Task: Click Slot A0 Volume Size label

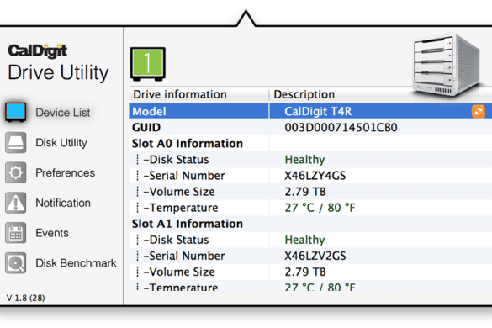Action: click(179, 192)
